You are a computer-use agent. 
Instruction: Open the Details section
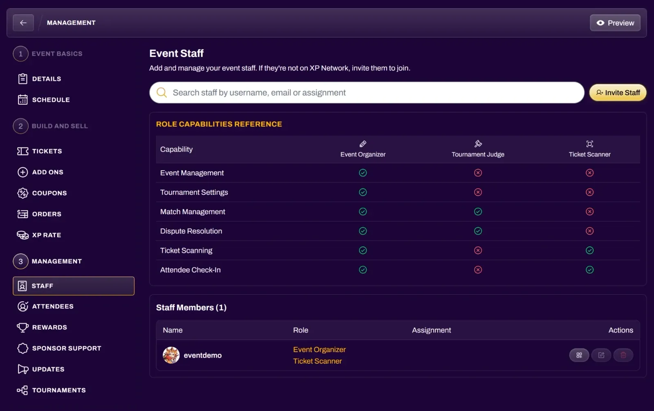click(39, 79)
